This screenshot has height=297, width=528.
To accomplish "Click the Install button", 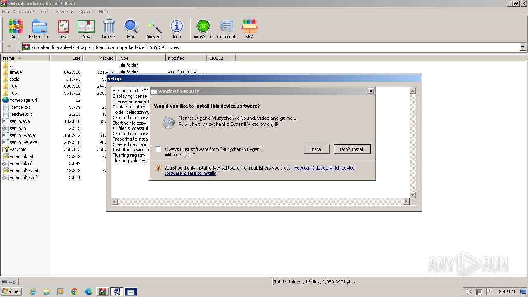I will pyautogui.click(x=316, y=149).
